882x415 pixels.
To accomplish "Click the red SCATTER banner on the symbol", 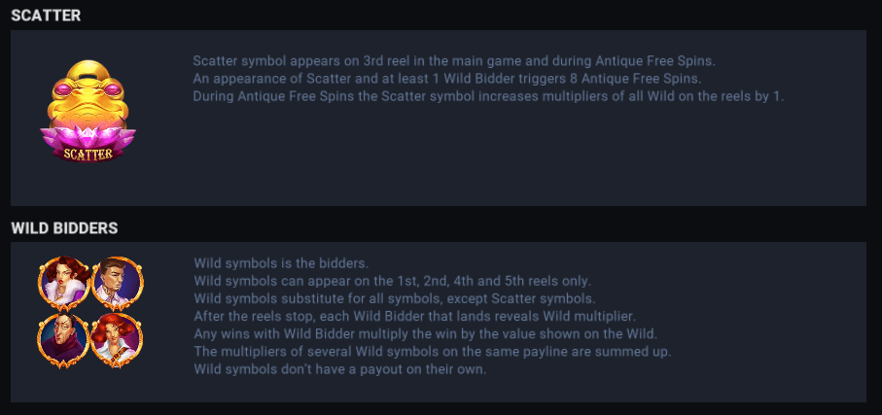I will tap(88, 153).
